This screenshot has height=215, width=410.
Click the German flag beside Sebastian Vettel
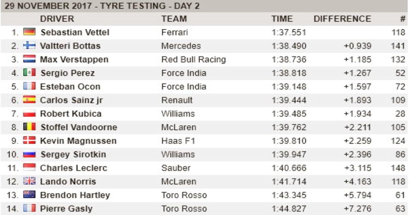coord(29,32)
